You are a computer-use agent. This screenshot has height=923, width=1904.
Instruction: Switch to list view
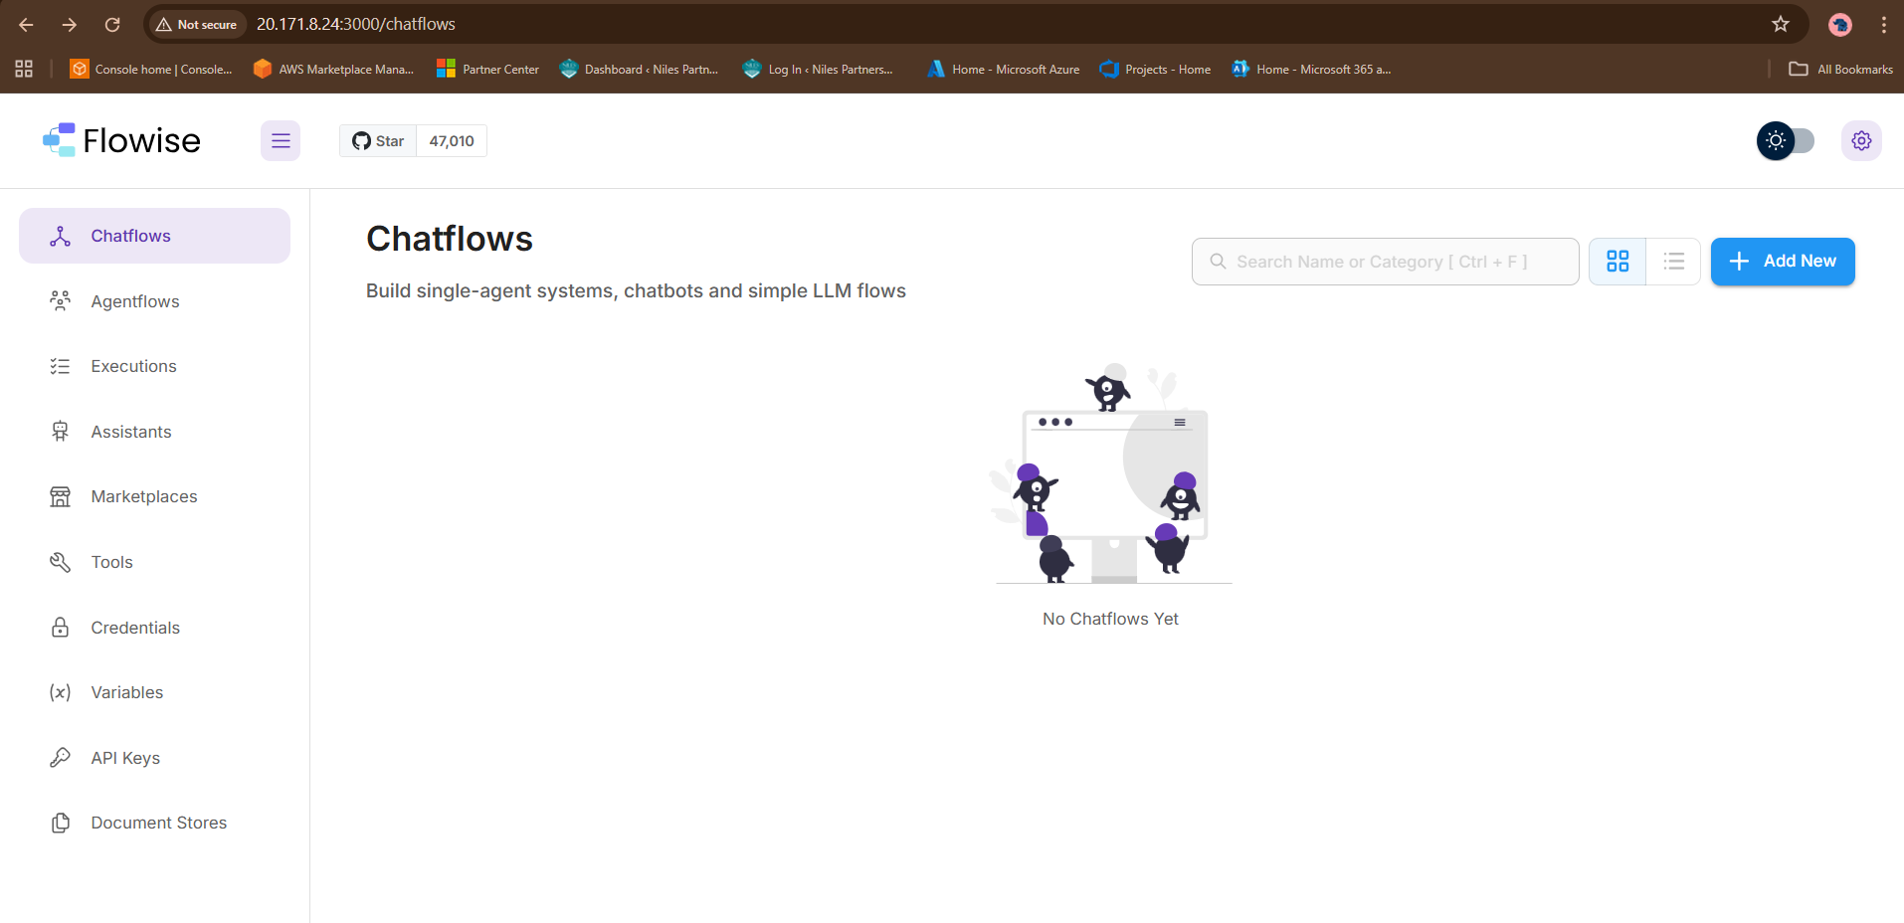click(x=1673, y=262)
